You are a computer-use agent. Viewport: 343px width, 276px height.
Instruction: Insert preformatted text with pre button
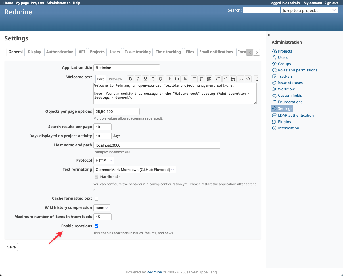pyautogui.click(x=241, y=79)
